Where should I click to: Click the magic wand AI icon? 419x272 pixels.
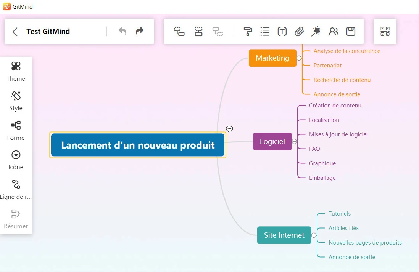316,32
